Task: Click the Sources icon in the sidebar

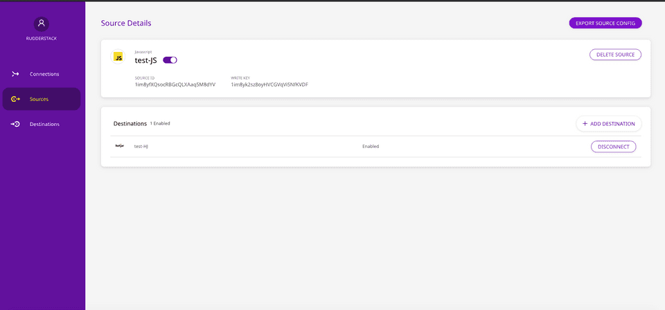Action: tap(15, 99)
